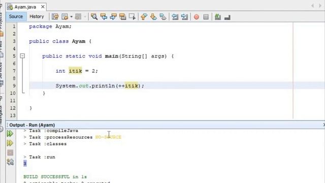Toggle Highlight Search icon
The width and height of the screenshot is (325, 183).
click(123, 17)
